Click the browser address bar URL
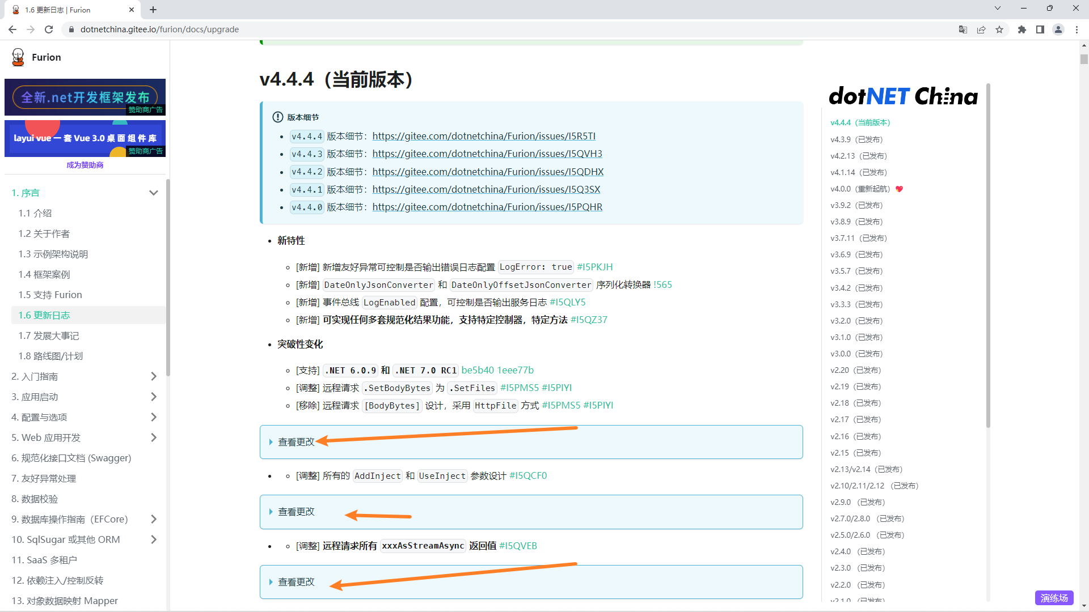The width and height of the screenshot is (1089, 612). click(159, 29)
